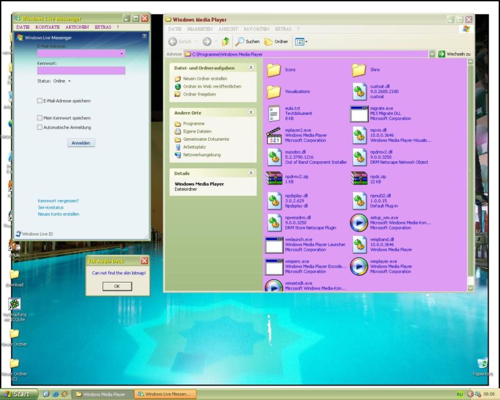Viewport: 500px width, 400px height.
Task: Open the Visualizations folder
Action: pyautogui.click(x=274, y=92)
